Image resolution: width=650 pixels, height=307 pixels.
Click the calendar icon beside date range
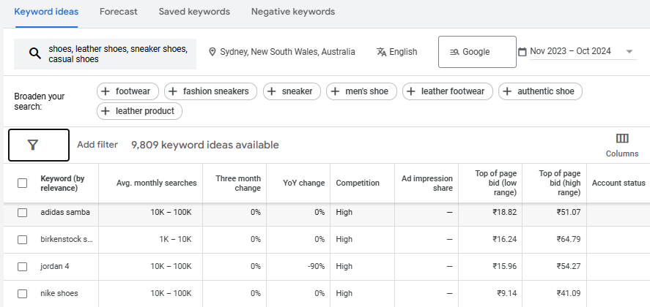pyautogui.click(x=522, y=52)
